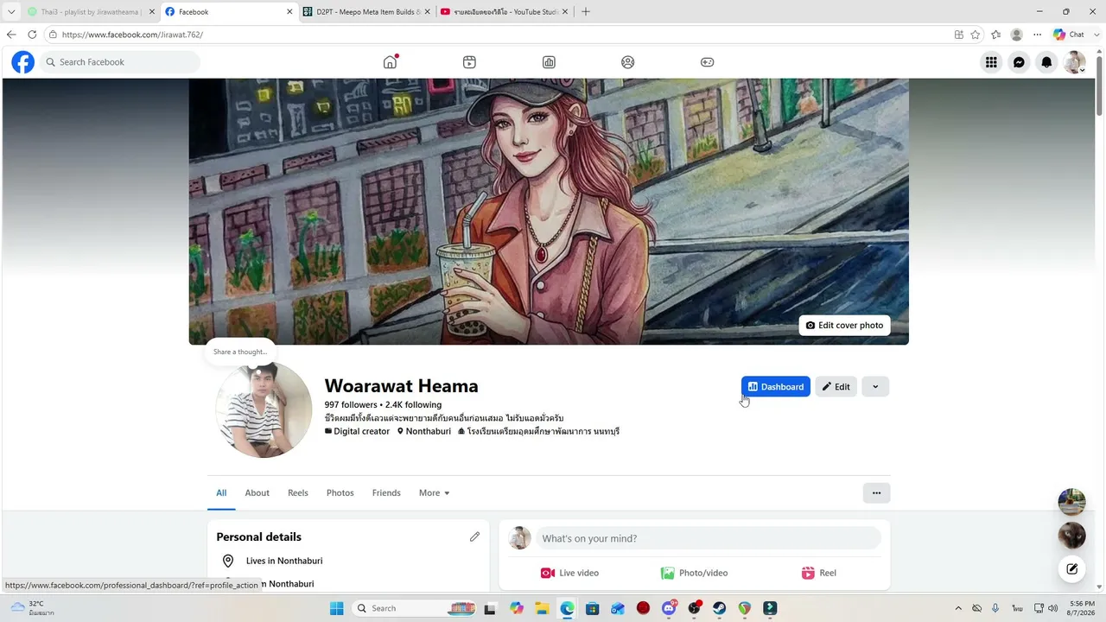
Task: Click the Share a thought bubble
Action: 240,352
